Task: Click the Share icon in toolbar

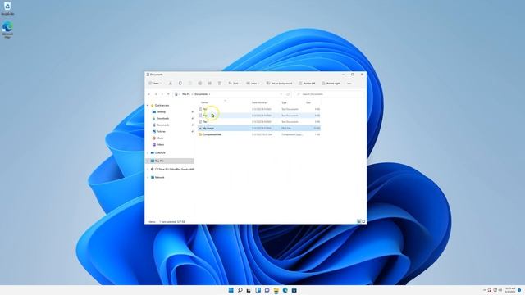Action: 210,84
